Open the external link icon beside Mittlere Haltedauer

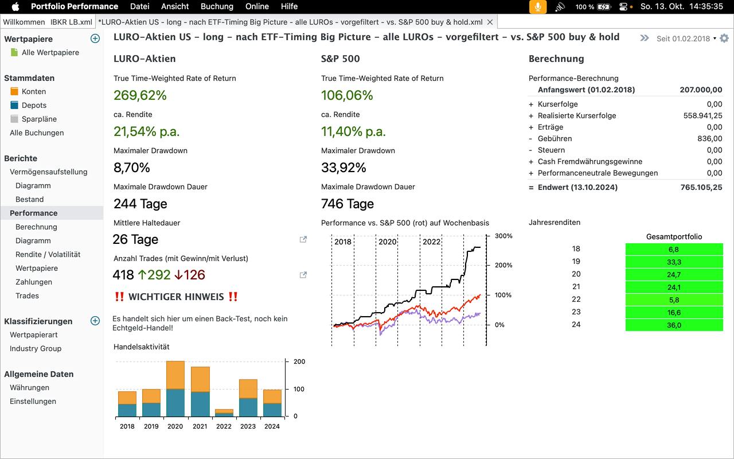pos(303,240)
